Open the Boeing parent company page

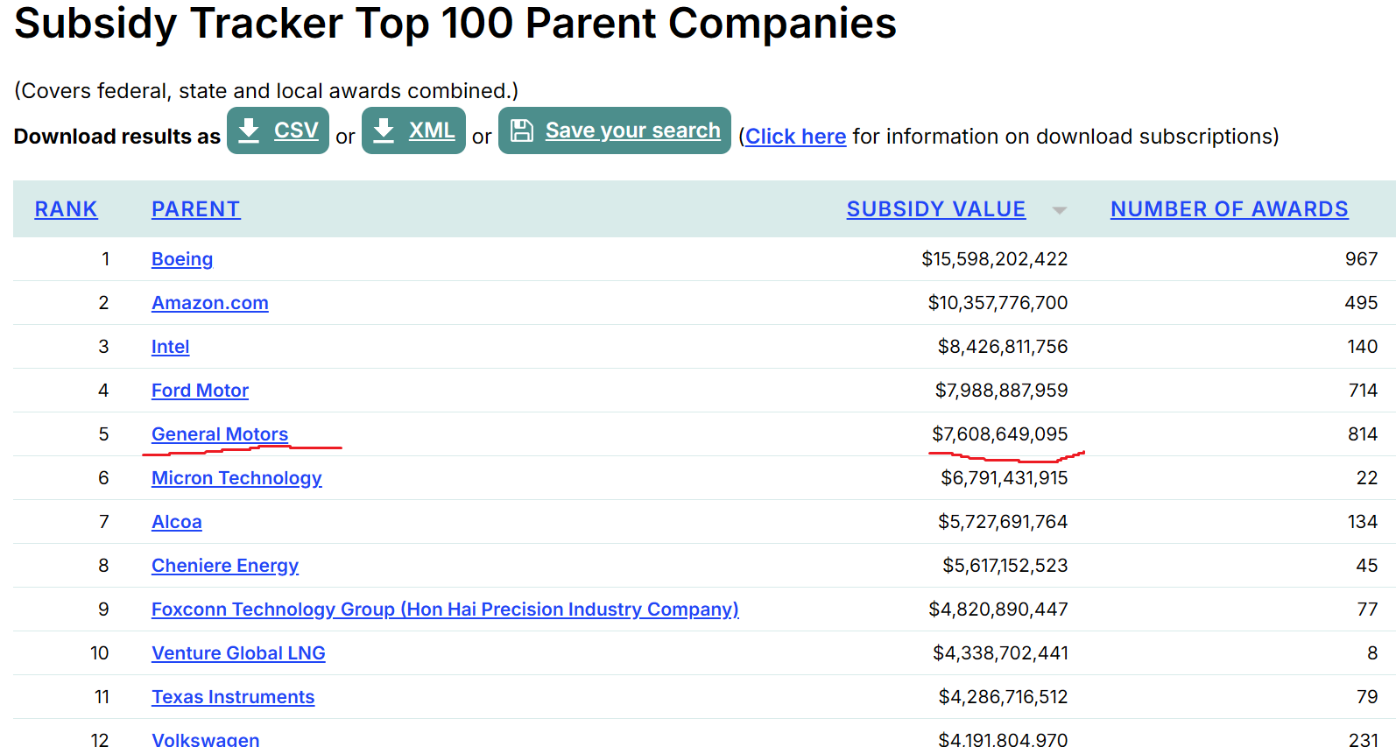point(182,259)
